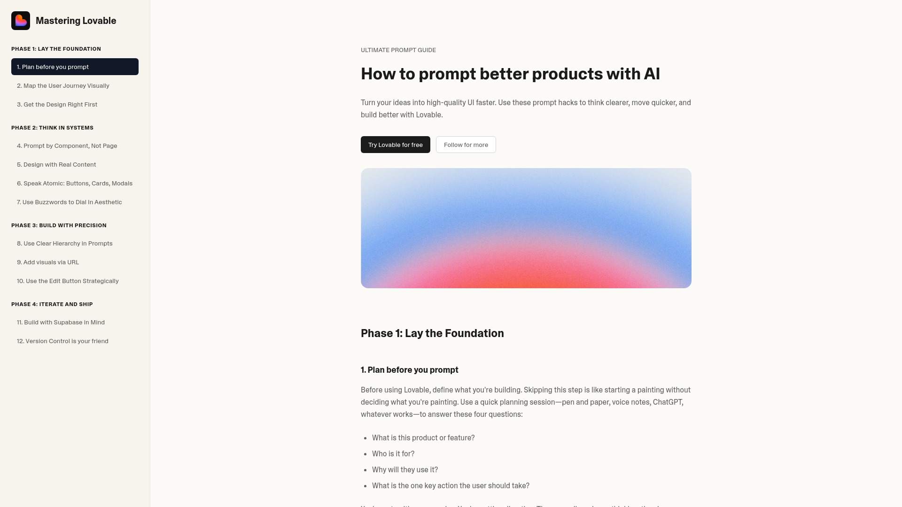The image size is (902, 507).
Task: Click the "Phase 1: Lay the Foundation" heading
Action: tap(432, 333)
